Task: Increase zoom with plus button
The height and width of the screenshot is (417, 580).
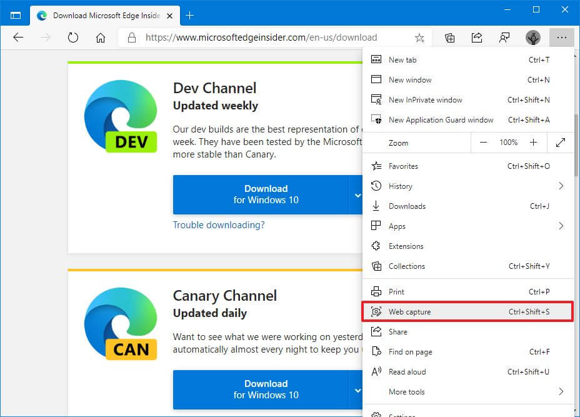Action: (x=533, y=143)
